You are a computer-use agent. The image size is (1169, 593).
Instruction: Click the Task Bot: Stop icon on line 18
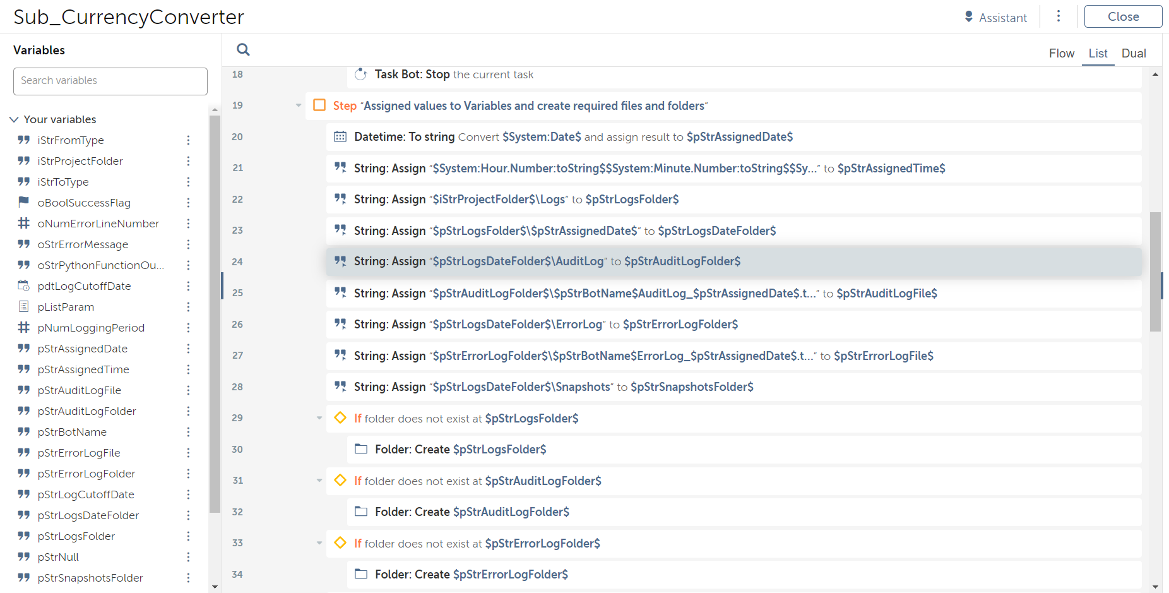click(361, 75)
